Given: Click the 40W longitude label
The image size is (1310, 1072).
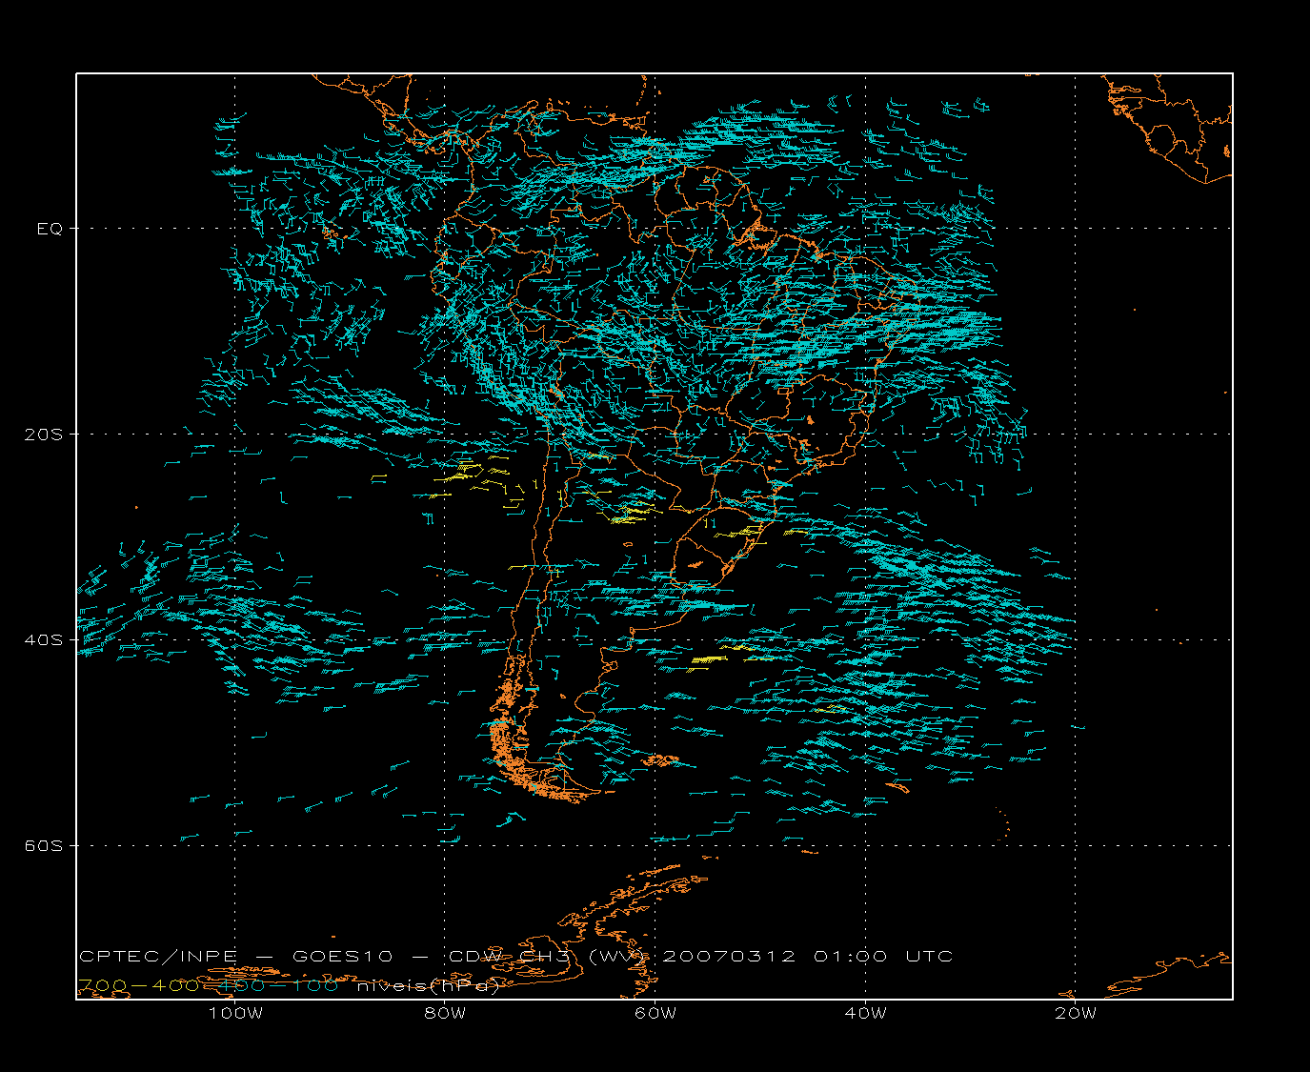Looking at the screenshot, I should pos(865,1014).
